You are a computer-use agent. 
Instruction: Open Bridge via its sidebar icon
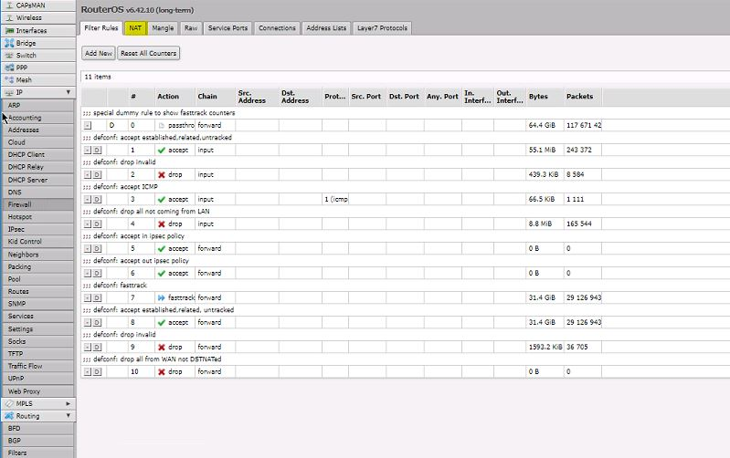(x=9, y=43)
